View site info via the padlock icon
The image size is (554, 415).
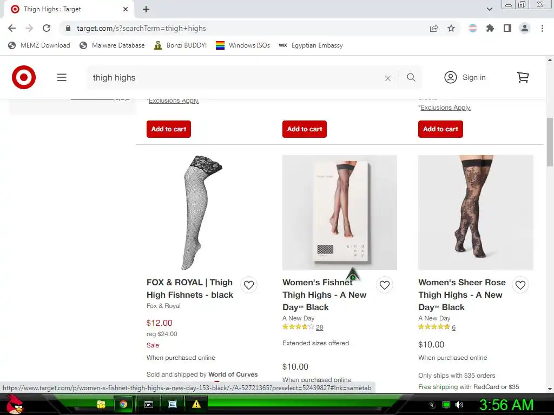coord(68,28)
